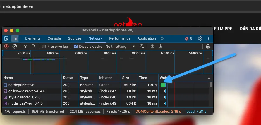The image size is (261, 125).
Task: Show the 3 errors badge
Action: 188,39
